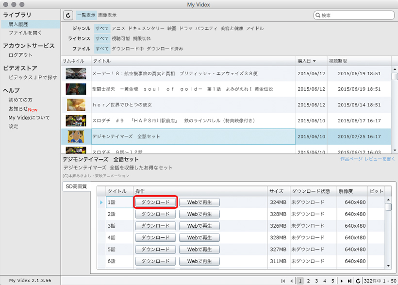This screenshot has height=285, width=398.
Task: Filter genre by 映画
Action: [172, 29]
